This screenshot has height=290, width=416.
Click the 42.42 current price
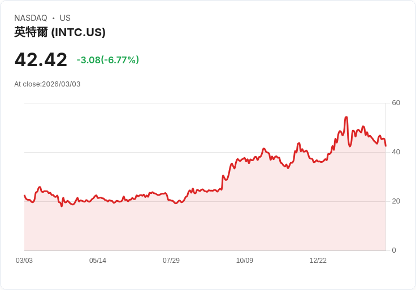pyautogui.click(x=41, y=60)
